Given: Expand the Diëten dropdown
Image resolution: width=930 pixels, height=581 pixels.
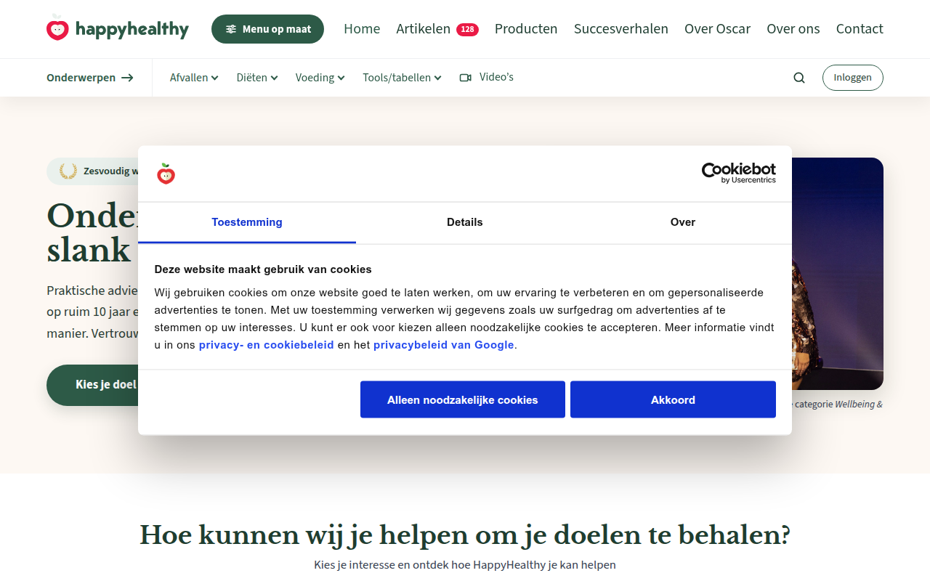Looking at the screenshot, I should coord(257,78).
